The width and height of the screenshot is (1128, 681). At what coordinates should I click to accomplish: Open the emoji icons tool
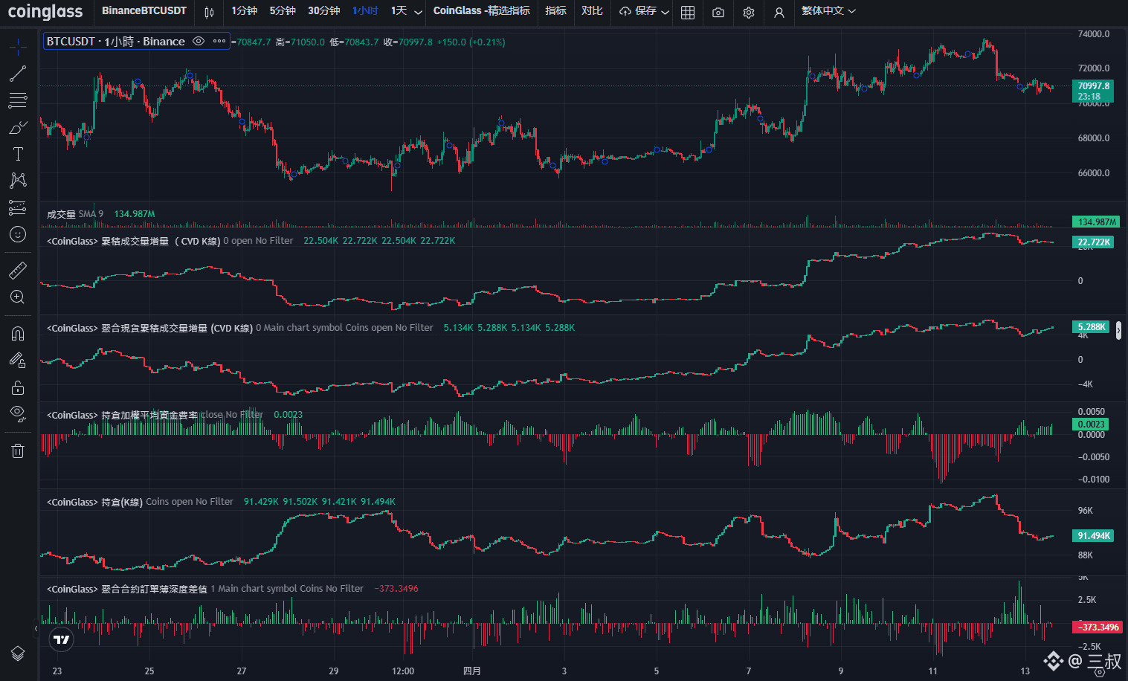[18, 234]
